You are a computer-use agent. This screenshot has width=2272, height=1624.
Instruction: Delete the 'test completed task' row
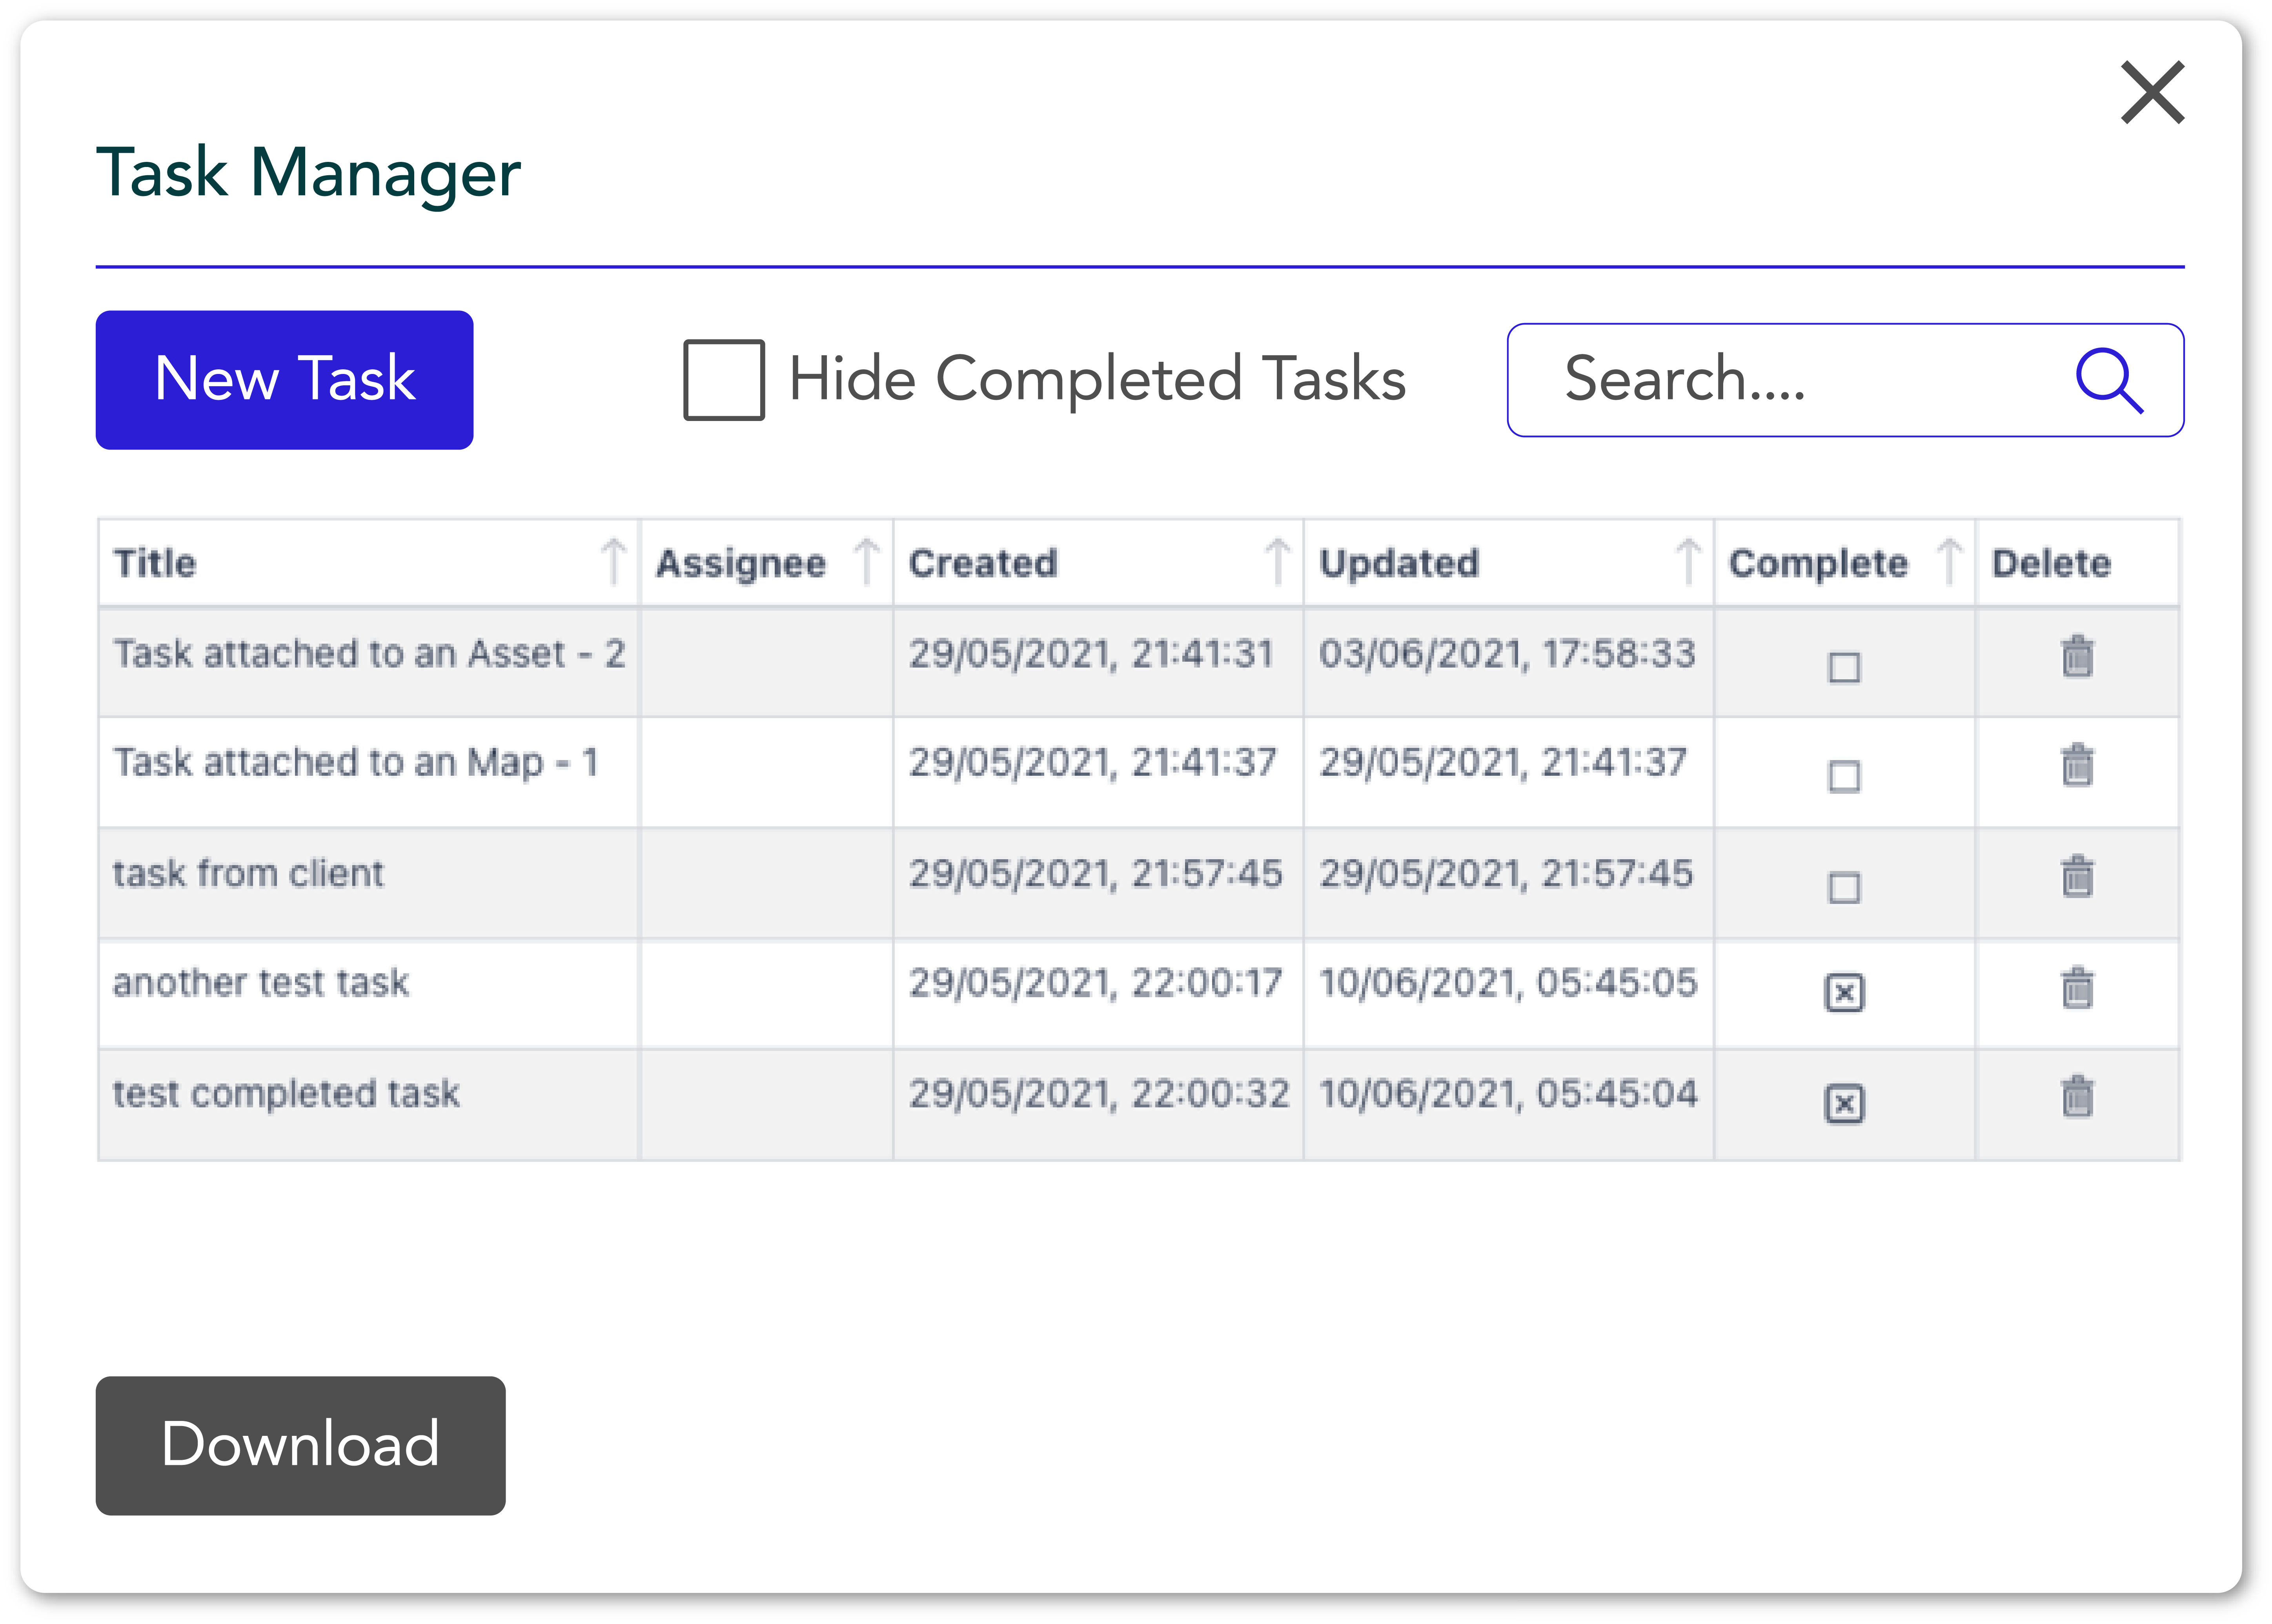pos(2077,1097)
